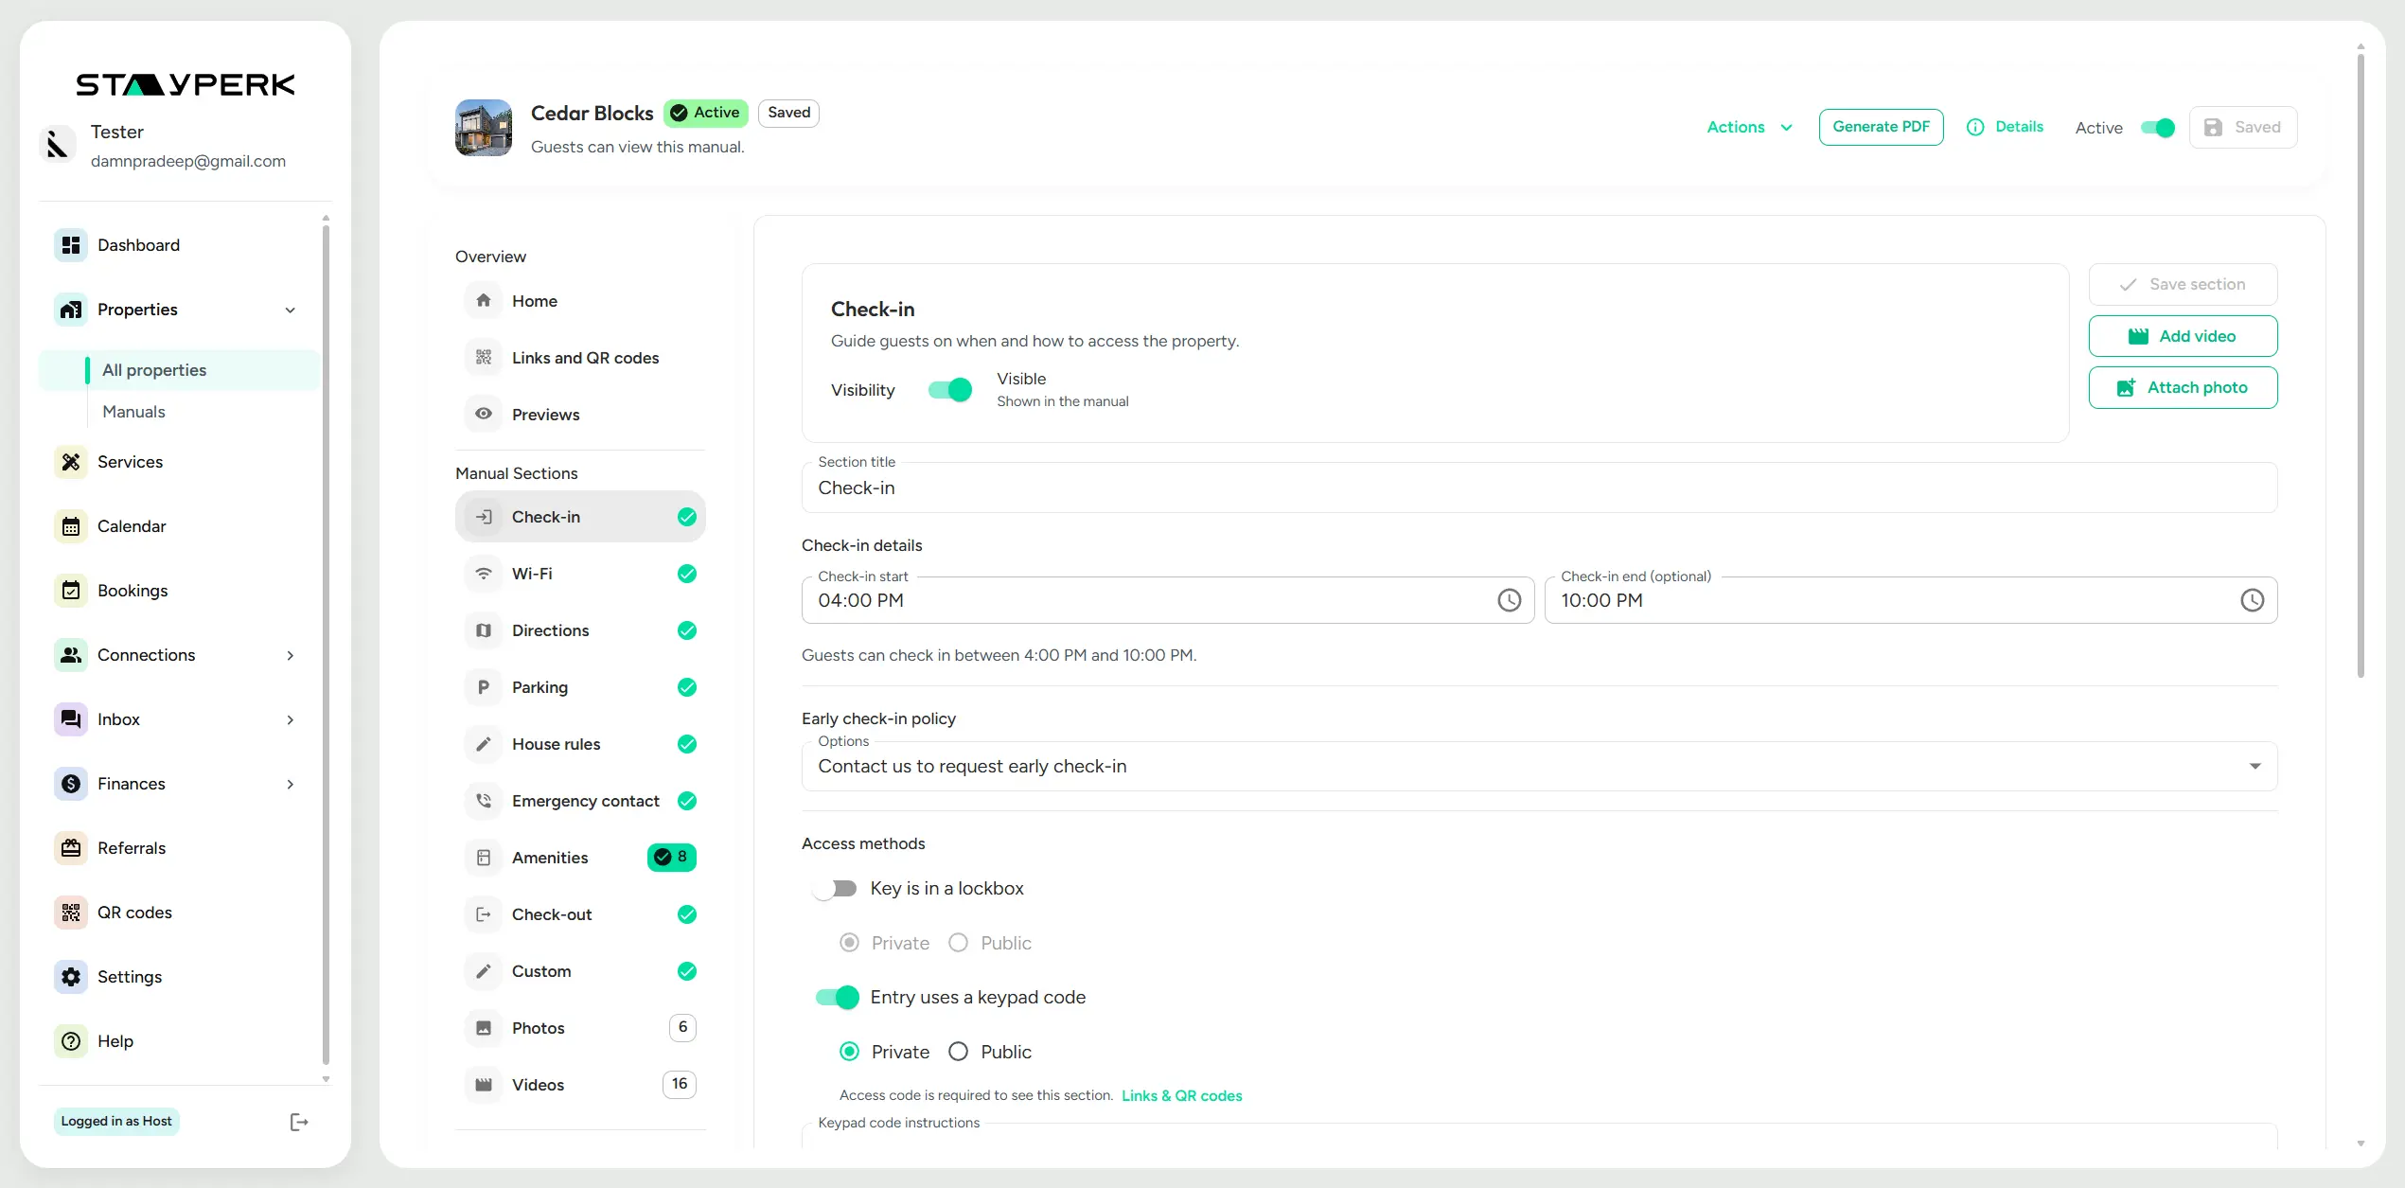The width and height of the screenshot is (2405, 1188).
Task: Select Private radio under lockbox
Action: [849, 943]
